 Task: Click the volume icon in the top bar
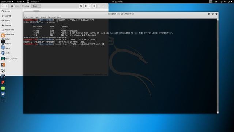coord(225,1)
